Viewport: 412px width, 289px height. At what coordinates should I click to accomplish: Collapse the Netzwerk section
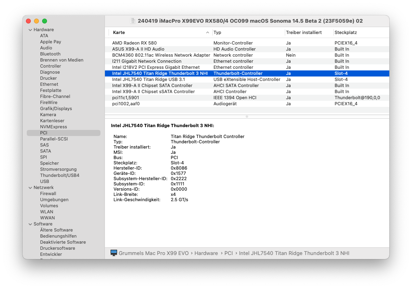click(x=30, y=188)
